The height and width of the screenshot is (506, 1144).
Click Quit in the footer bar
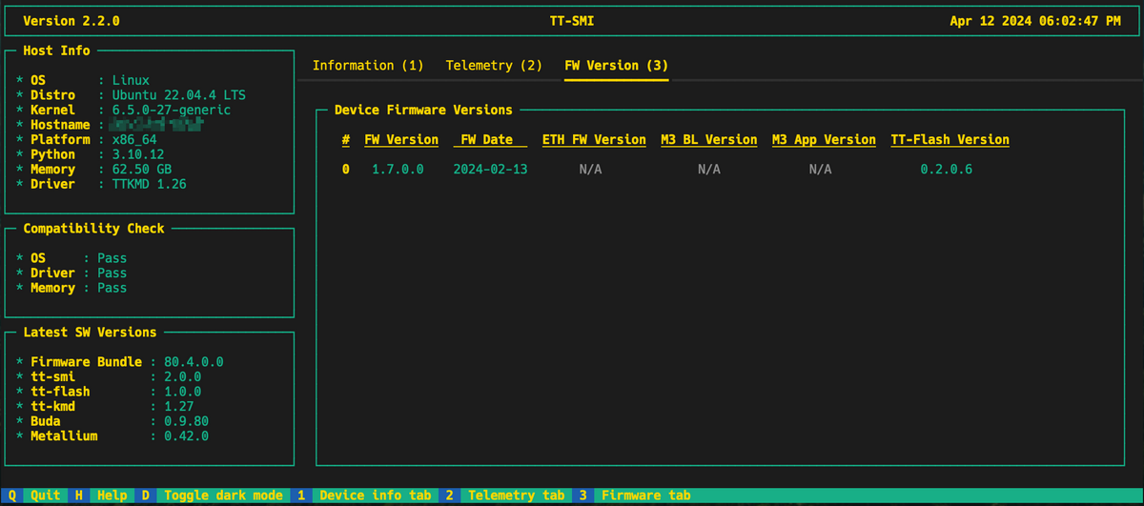(x=46, y=496)
